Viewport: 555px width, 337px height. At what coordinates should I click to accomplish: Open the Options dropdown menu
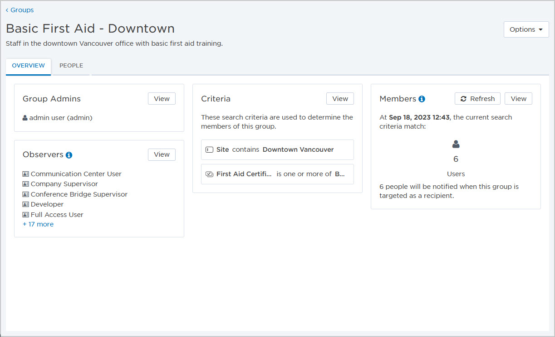click(526, 29)
